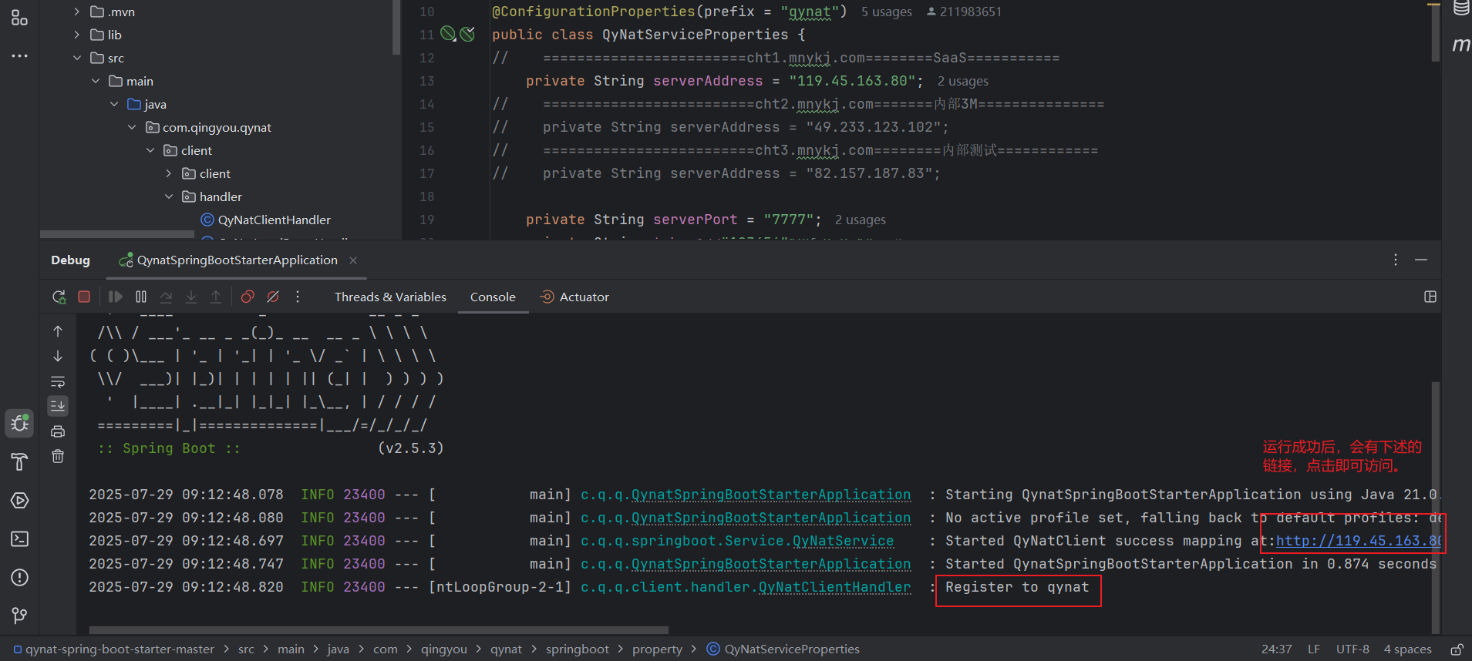The width and height of the screenshot is (1472, 661).
Task: Print the console output
Action: click(x=58, y=431)
